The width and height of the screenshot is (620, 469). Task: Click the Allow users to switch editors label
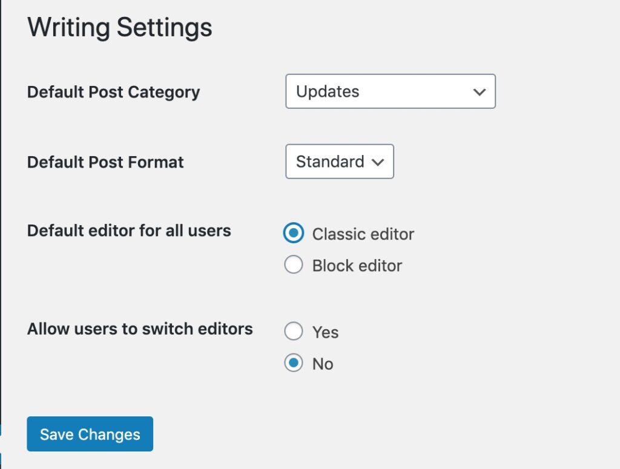[140, 329]
